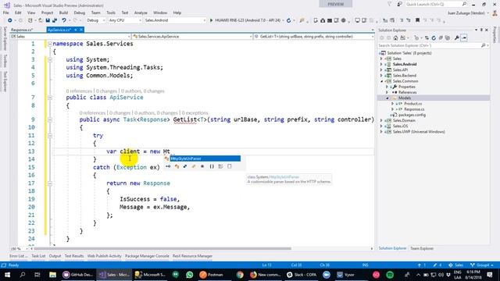500x281 pixels.
Task: Open the Web Publish Activity tab
Action: click(x=104, y=256)
